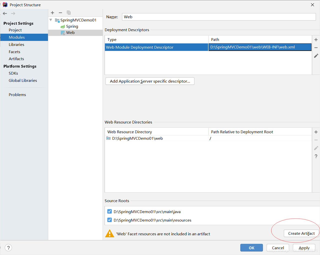Edit the deployment descriptor with pencil icon
The width and height of the screenshot is (320, 255).
click(316, 56)
